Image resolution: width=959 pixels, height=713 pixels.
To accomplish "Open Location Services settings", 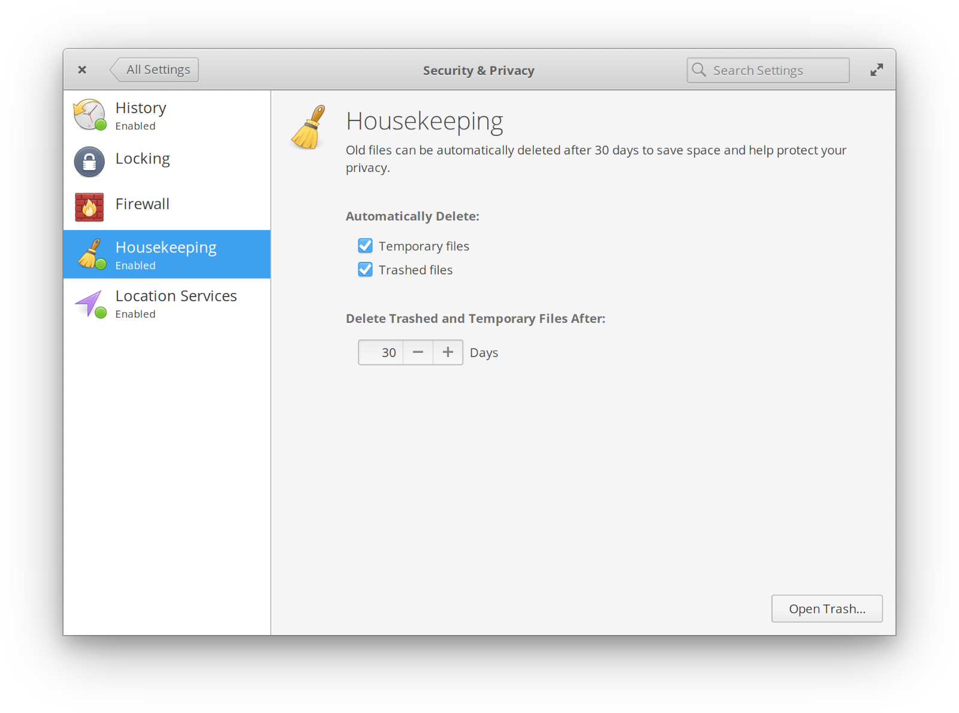I will coord(167,303).
